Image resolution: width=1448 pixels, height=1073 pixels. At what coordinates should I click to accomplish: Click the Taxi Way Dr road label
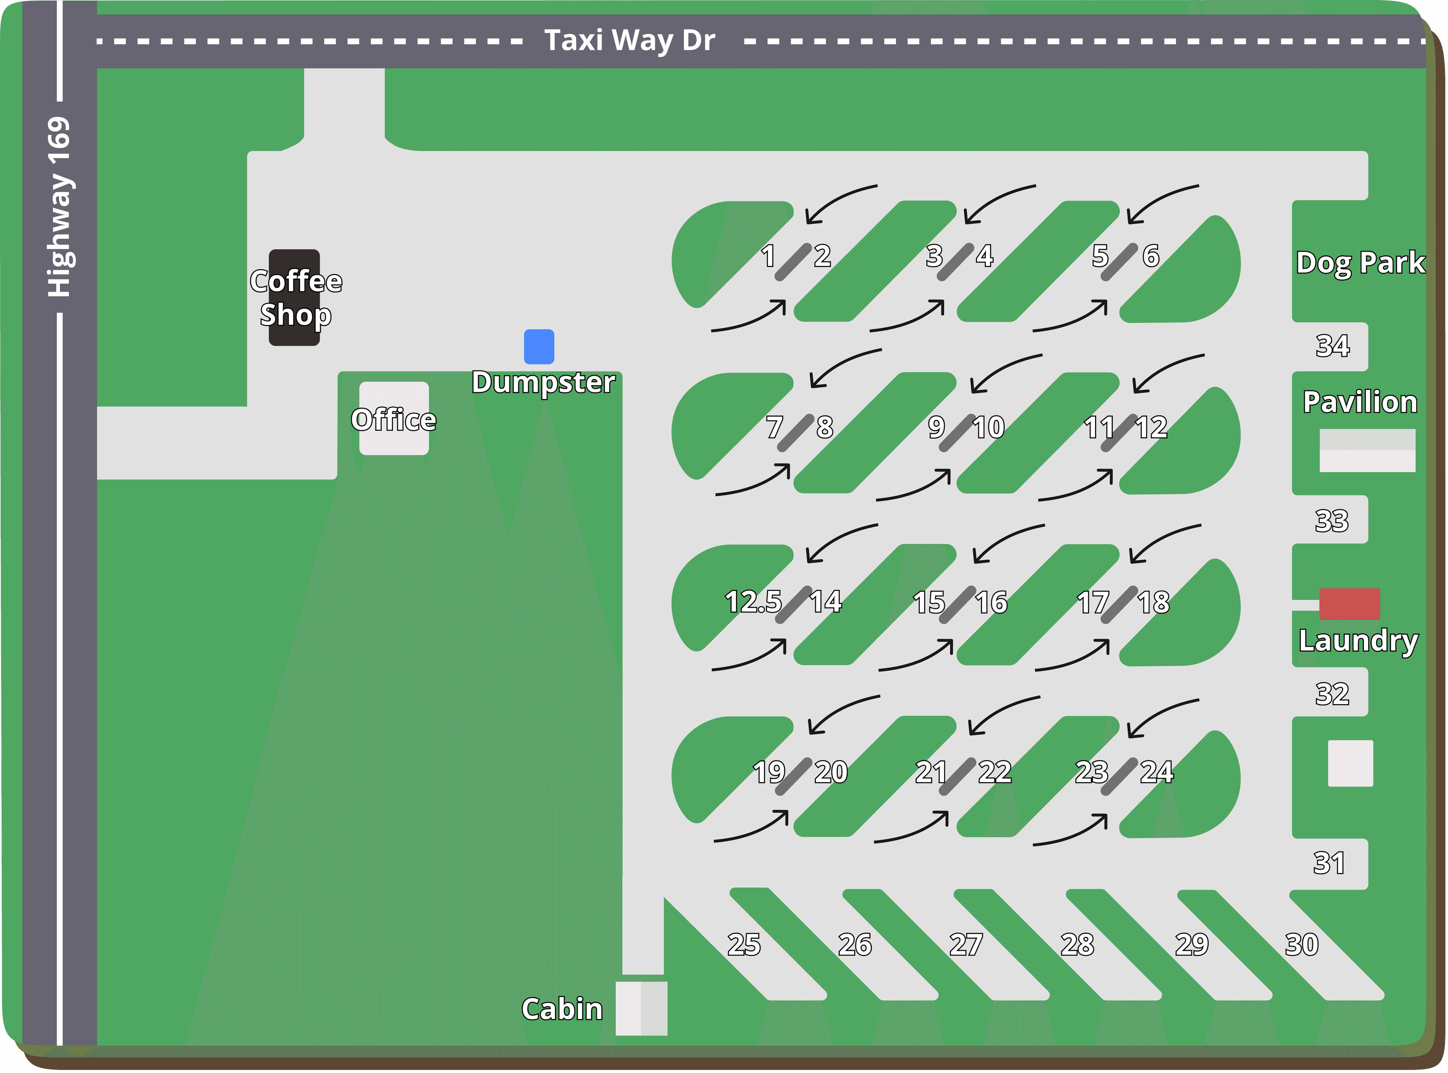click(629, 40)
